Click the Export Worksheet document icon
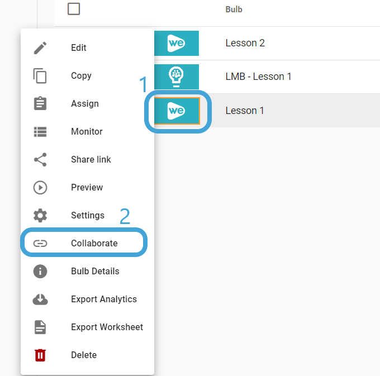This screenshot has width=380, height=376. click(40, 327)
